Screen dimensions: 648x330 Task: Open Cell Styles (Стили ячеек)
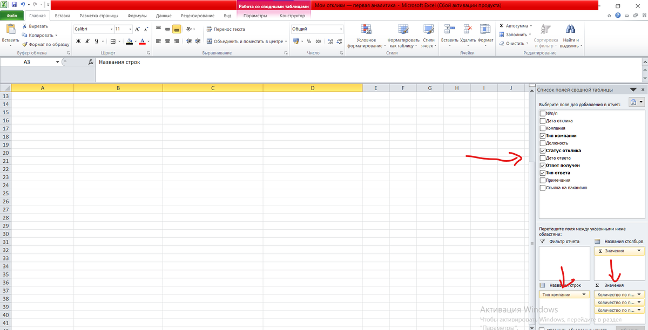(428, 36)
